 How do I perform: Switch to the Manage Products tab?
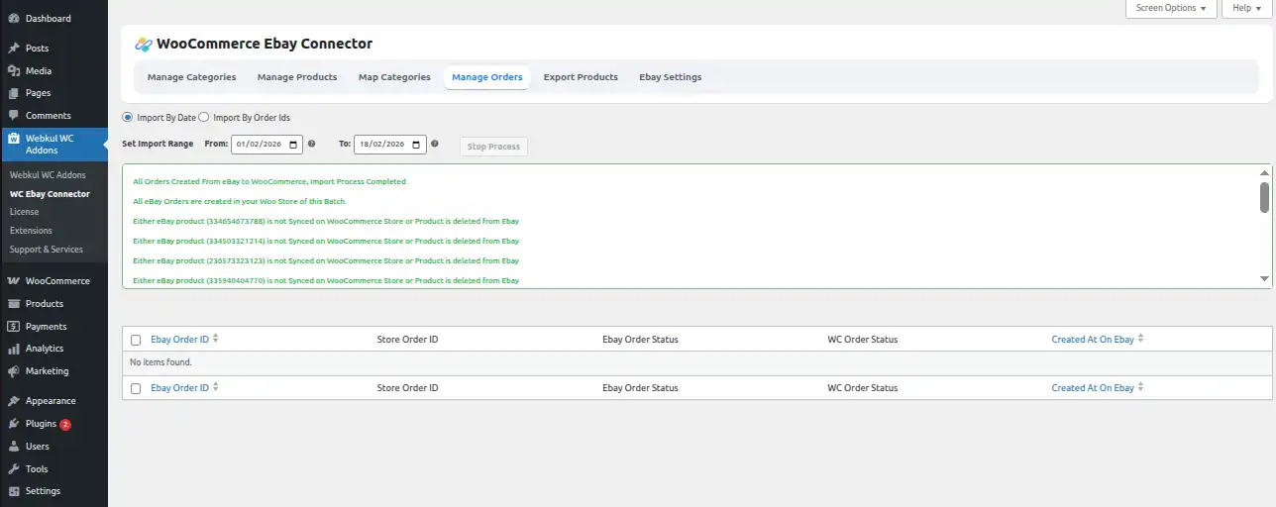(297, 77)
